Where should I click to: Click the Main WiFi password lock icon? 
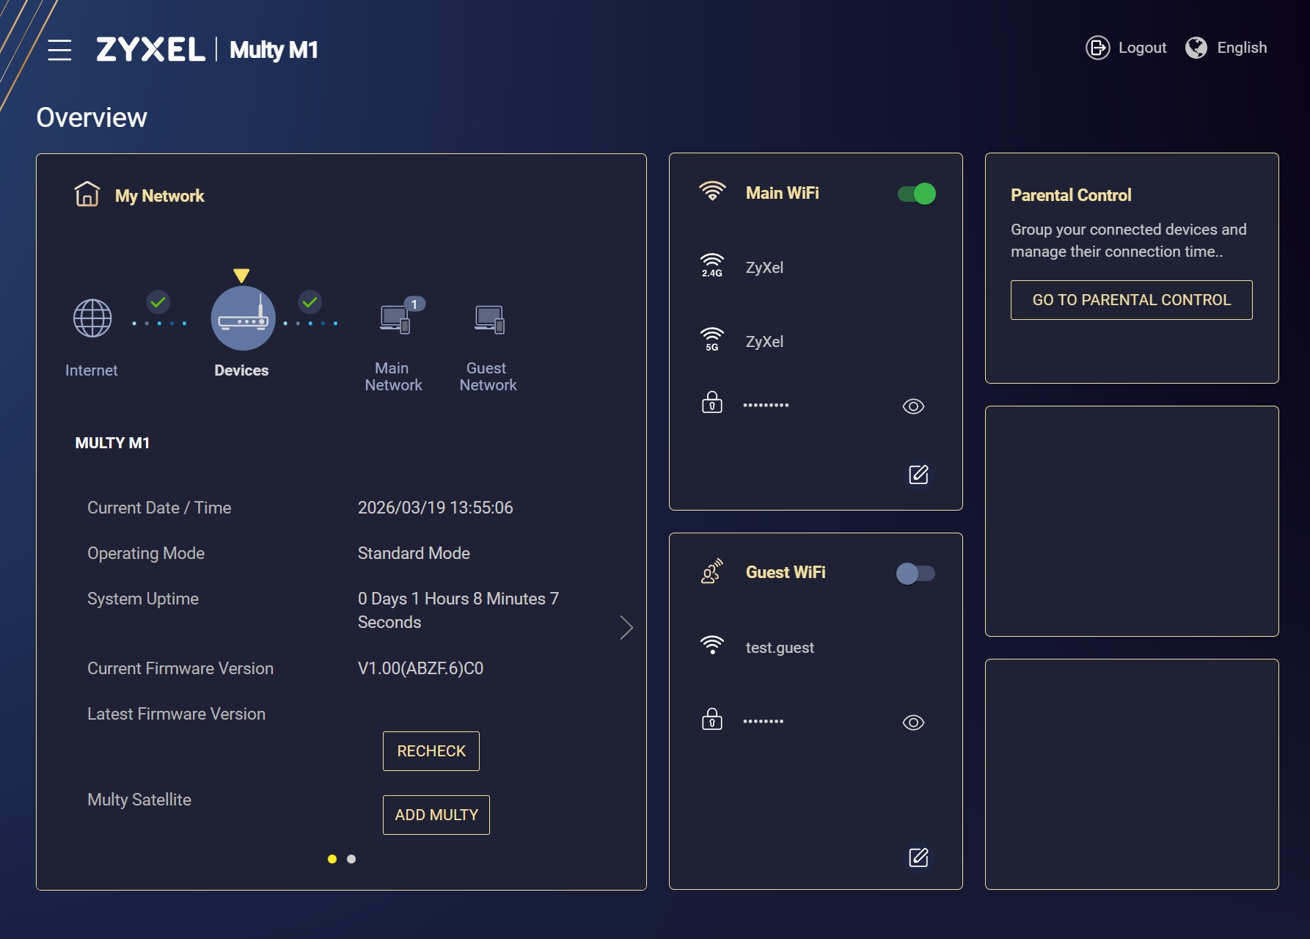712,402
